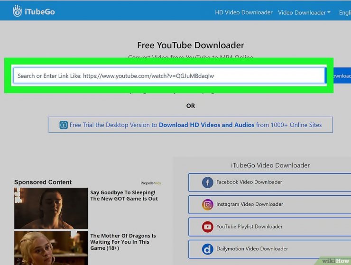Open the Say Goodbye To Sleeping ad thumbnail
351x265 pixels.
tap(51, 208)
